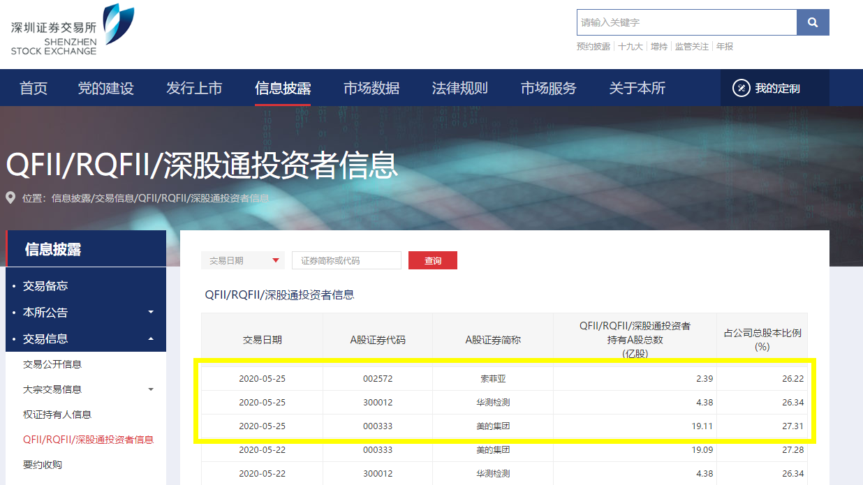The height and width of the screenshot is (485, 863).
Task: Open 权证持有人信息 sidebar item
Action: pyautogui.click(x=57, y=415)
